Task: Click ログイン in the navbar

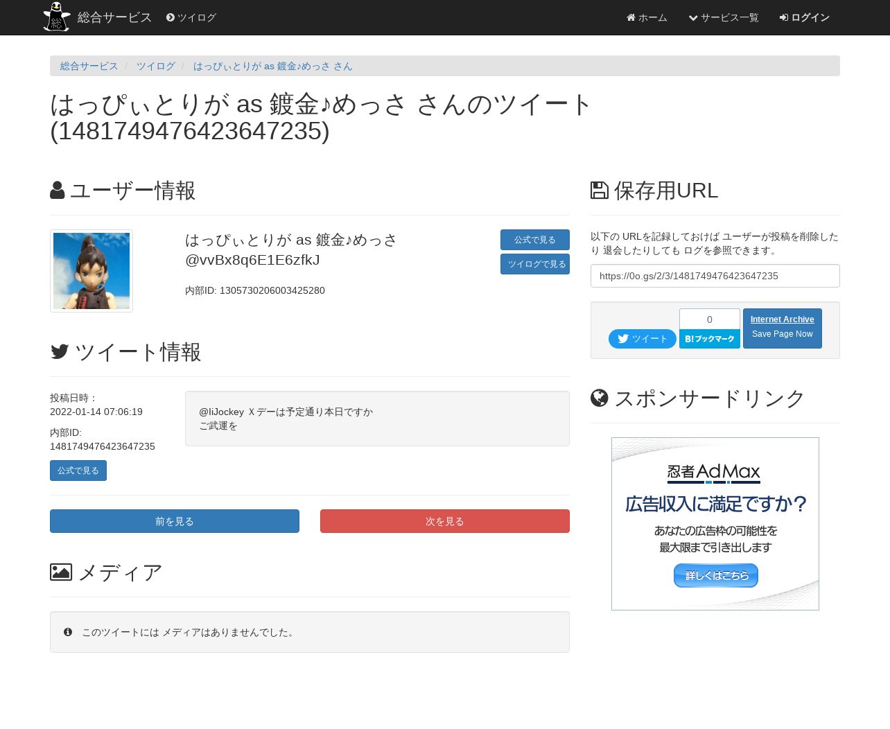Action: [805, 17]
